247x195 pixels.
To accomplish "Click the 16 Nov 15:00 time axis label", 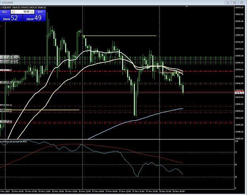I will tap(58, 191).
